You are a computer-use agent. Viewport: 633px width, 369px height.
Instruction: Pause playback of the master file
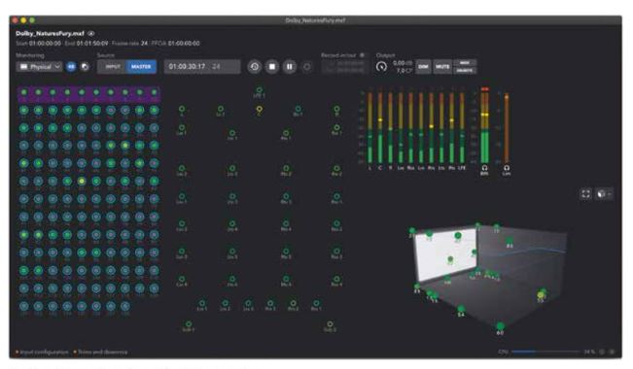click(290, 67)
